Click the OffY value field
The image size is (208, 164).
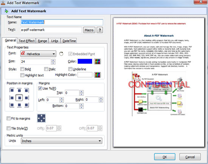coord(92,128)
